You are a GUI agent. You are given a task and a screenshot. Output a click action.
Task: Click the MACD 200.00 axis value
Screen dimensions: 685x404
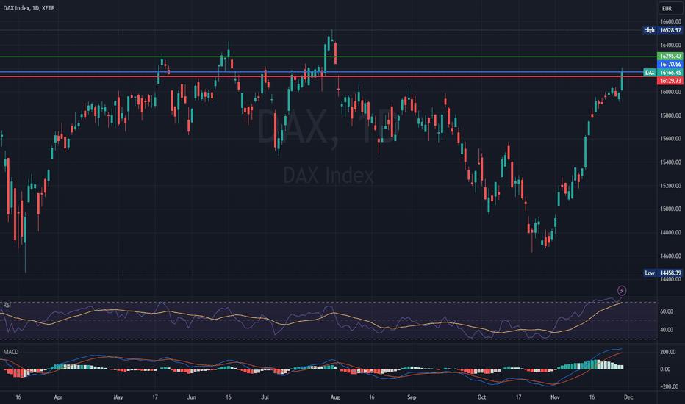coord(667,352)
